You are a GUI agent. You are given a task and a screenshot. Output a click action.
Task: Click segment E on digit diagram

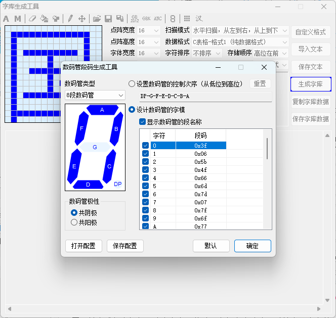tap(74, 166)
